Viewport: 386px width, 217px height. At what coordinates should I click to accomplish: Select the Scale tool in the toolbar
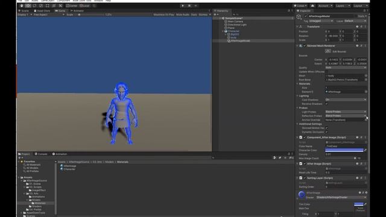click(41, 5)
